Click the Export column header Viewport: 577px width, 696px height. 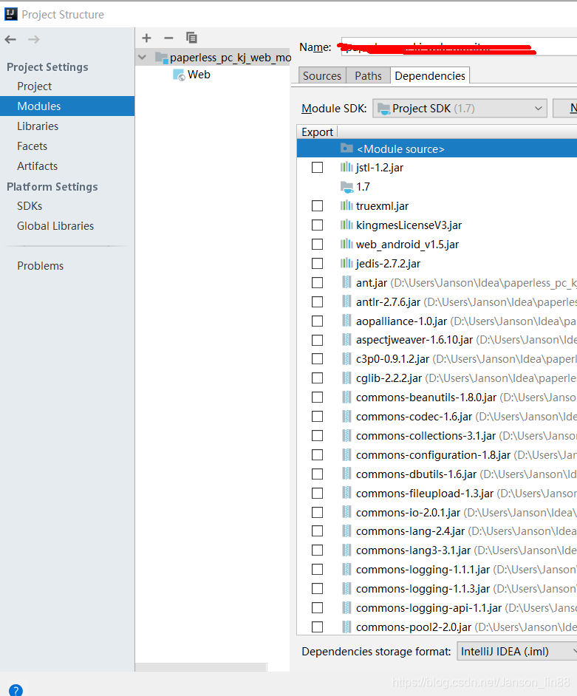[318, 132]
